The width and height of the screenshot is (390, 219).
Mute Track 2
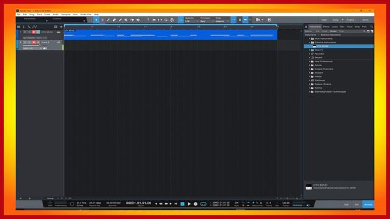(x=25, y=43)
